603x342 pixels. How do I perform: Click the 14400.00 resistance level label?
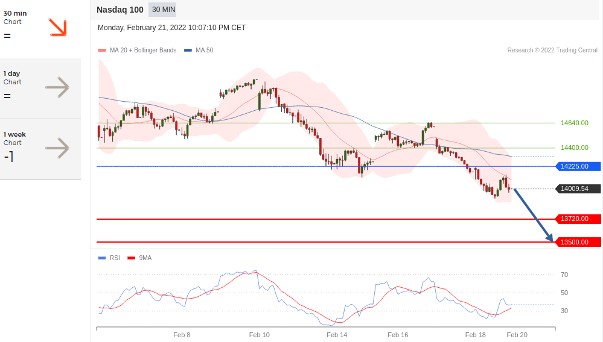click(575, 148)
